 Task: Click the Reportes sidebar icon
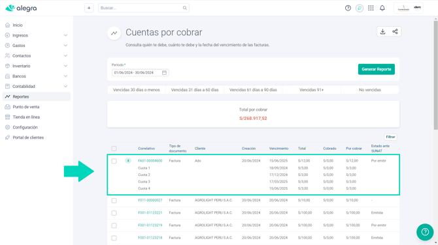pyautogui.click(x=8, y=96)
